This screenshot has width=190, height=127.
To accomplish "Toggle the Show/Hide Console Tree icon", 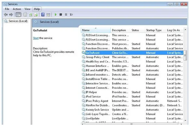I will pos(18,15).
